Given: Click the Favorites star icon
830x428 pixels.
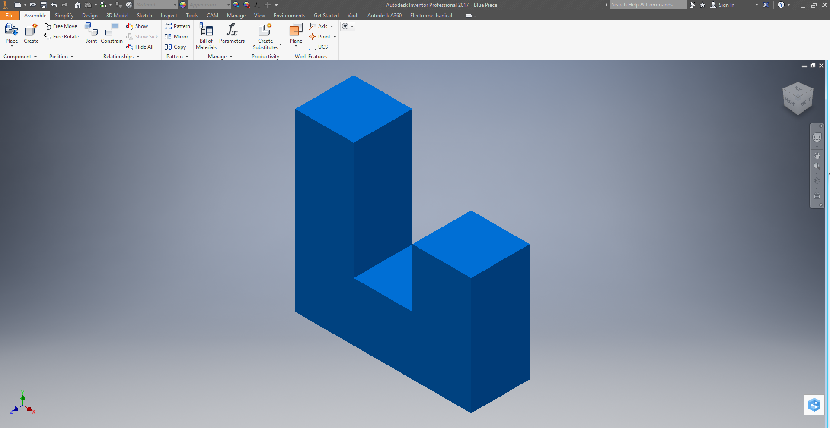Looking at the screenshot, I should [x=702, y=5].
